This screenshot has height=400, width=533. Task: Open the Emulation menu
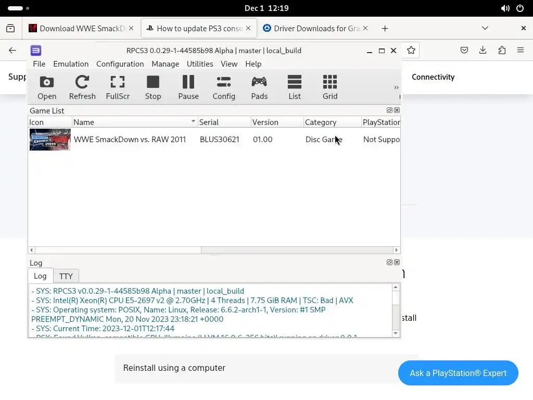[71, 64]
